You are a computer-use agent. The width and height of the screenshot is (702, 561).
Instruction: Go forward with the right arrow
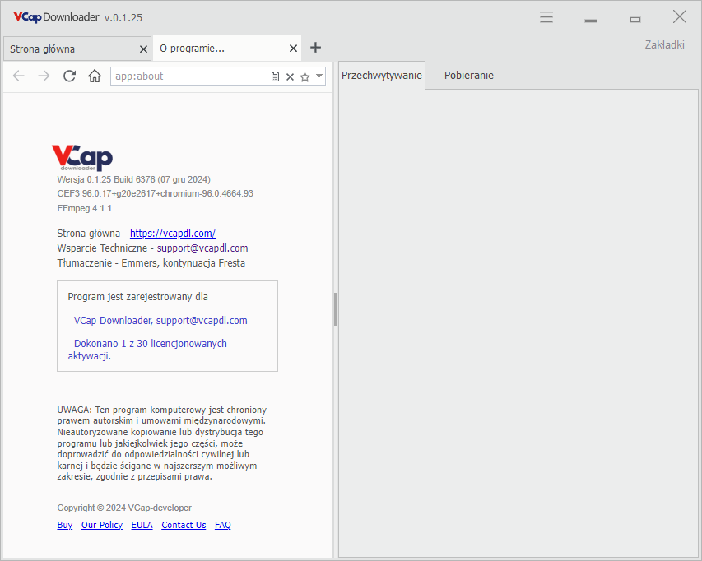(44, 76)
